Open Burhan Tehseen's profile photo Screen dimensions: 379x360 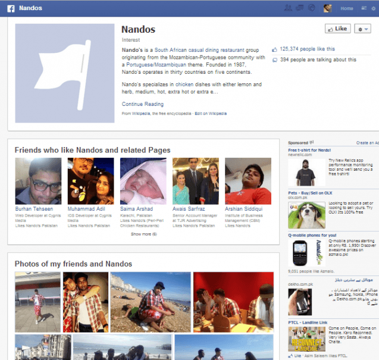pyautogui.click(x=38, y=181)
